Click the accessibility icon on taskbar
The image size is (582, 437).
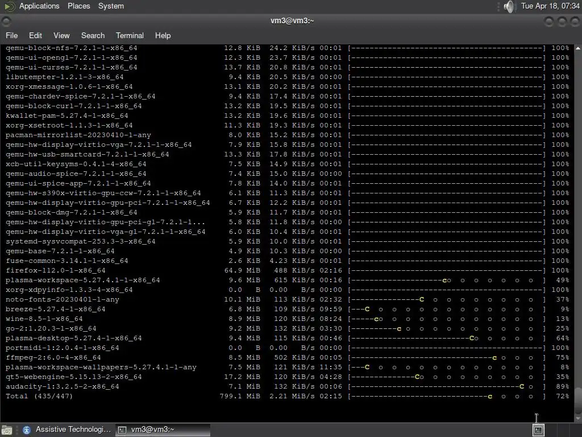click(26, 430)
